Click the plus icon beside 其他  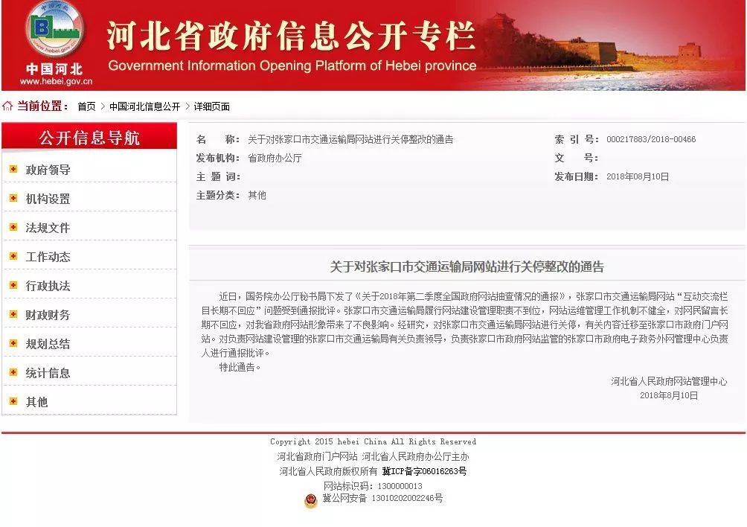pos(13,402)
